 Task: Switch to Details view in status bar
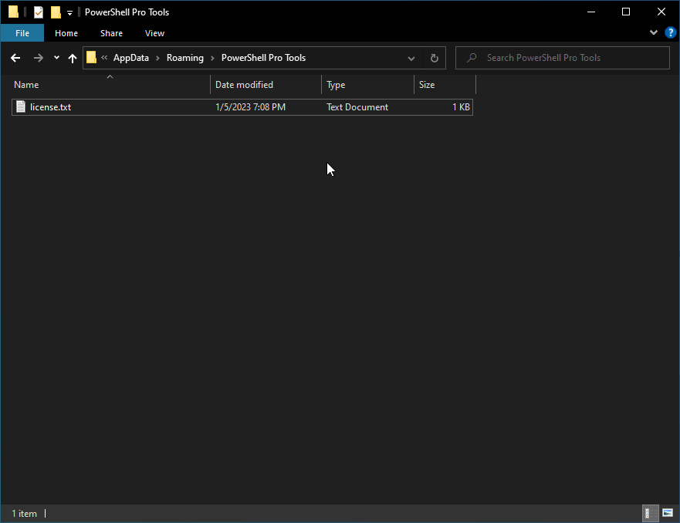[650, 514]
